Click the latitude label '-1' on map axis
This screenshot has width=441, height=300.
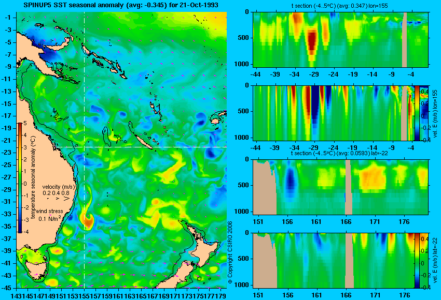(8, 18)
